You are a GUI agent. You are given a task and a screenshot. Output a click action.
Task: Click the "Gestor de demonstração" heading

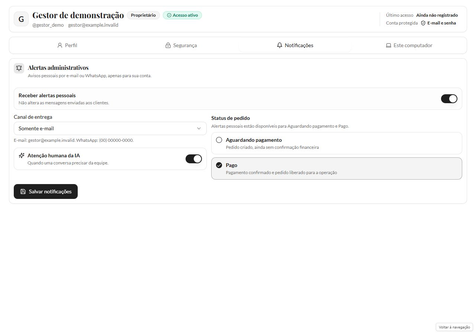coord(78,15)
